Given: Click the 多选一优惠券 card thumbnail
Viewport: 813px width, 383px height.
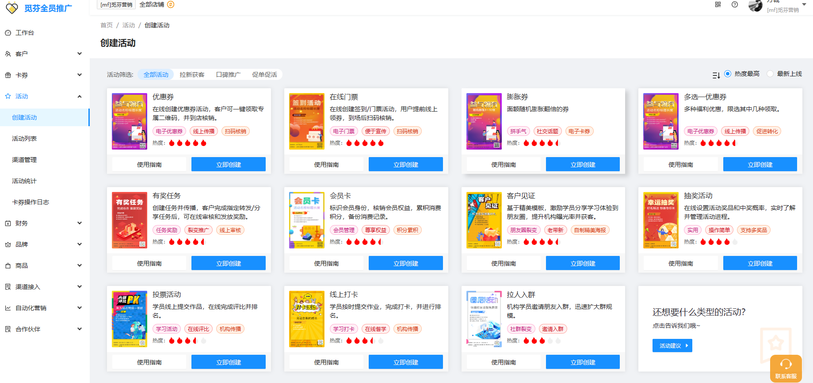Looking at the screenshot, I should (x=661, y=121).
